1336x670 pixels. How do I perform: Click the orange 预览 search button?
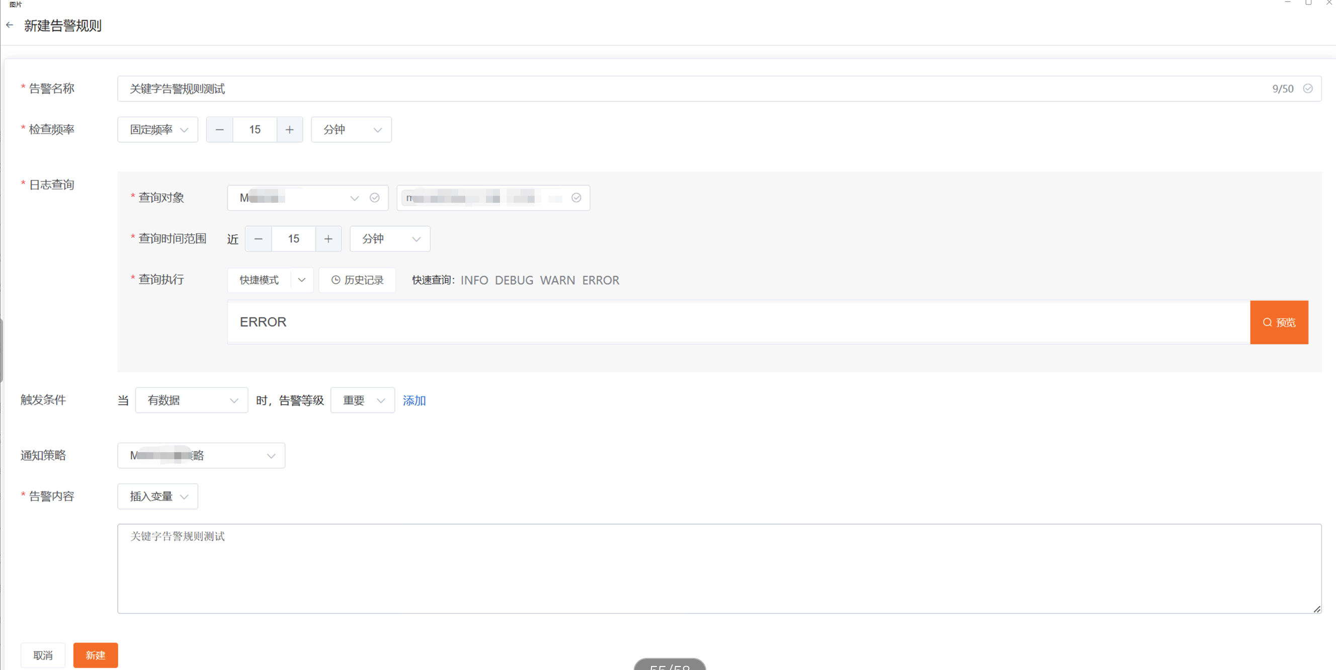tap(1279, 322)
